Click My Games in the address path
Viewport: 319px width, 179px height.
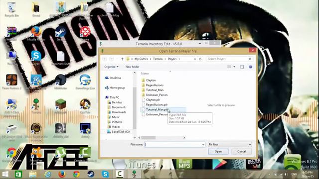pyautogui.click(x=141, y=59)
